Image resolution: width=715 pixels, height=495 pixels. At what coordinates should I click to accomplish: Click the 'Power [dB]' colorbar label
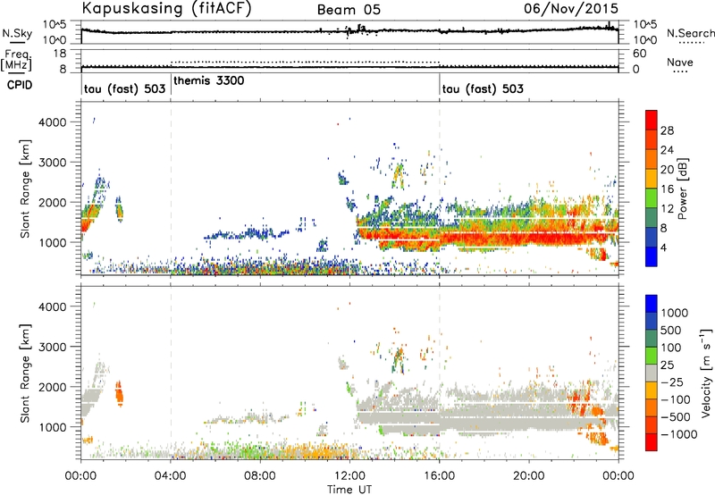pyautogui.click(x=682, y=189)
